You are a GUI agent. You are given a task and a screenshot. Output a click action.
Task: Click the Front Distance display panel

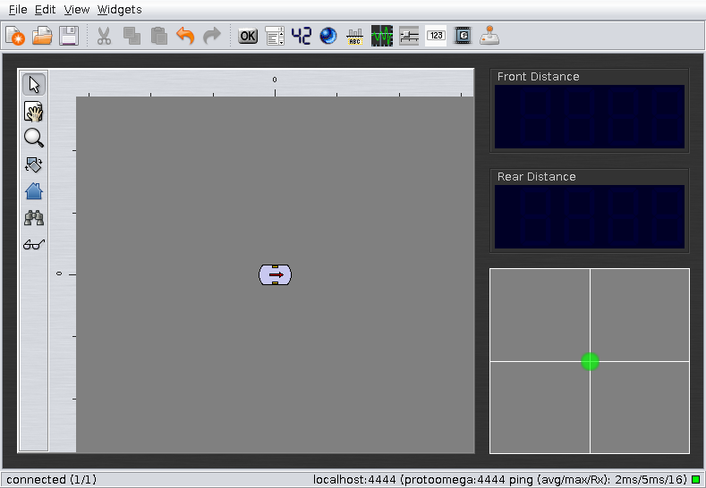click(590, 116)
